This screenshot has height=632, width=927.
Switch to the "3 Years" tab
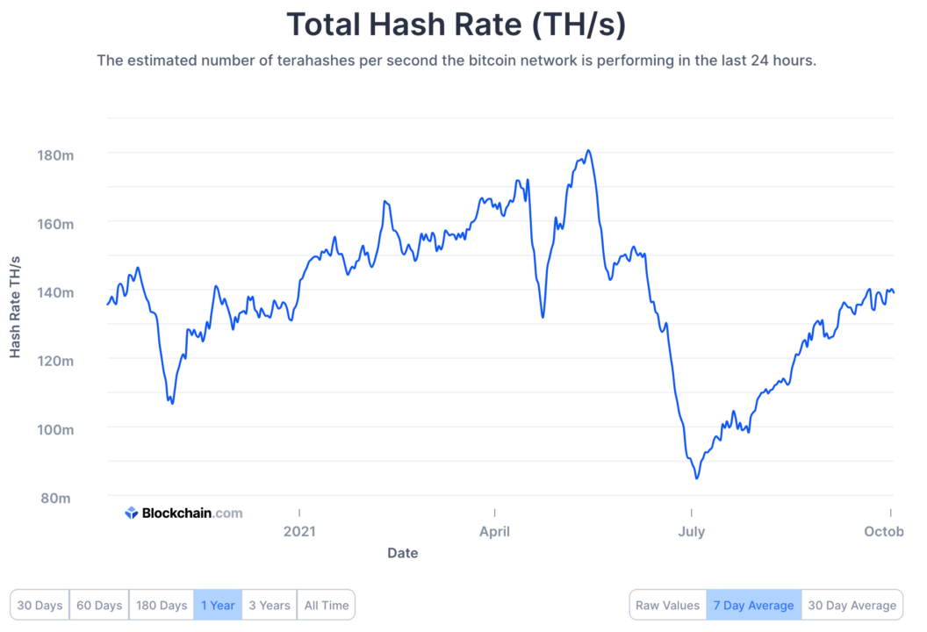(x=269, y=605)
